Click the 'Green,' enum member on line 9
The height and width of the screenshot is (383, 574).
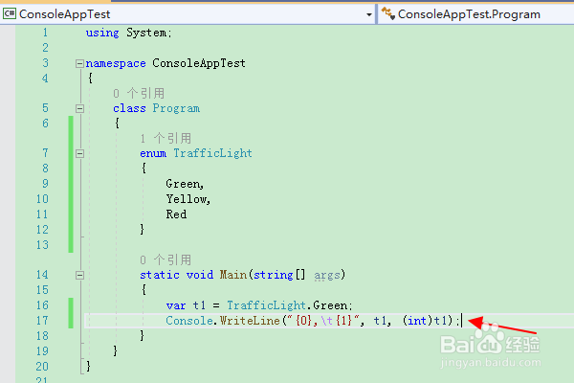click(x=185, y=184)
